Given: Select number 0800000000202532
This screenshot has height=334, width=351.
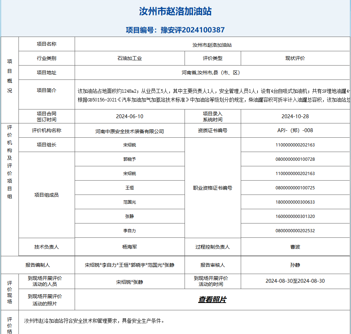Looking at the screenshot, I should (x=295, y=231).
